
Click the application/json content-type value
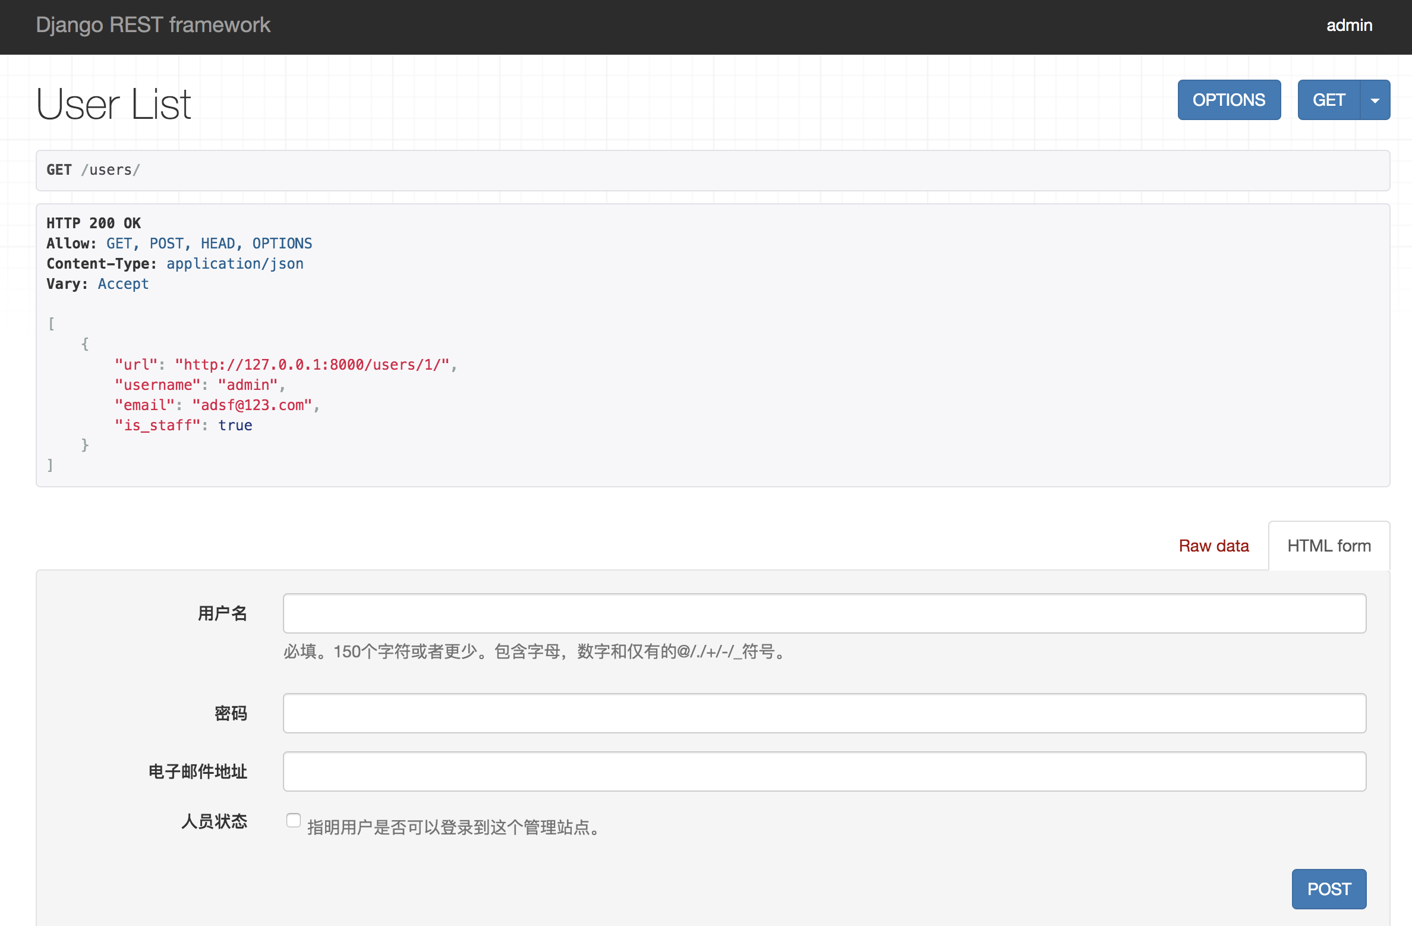(x=235, y=263)
